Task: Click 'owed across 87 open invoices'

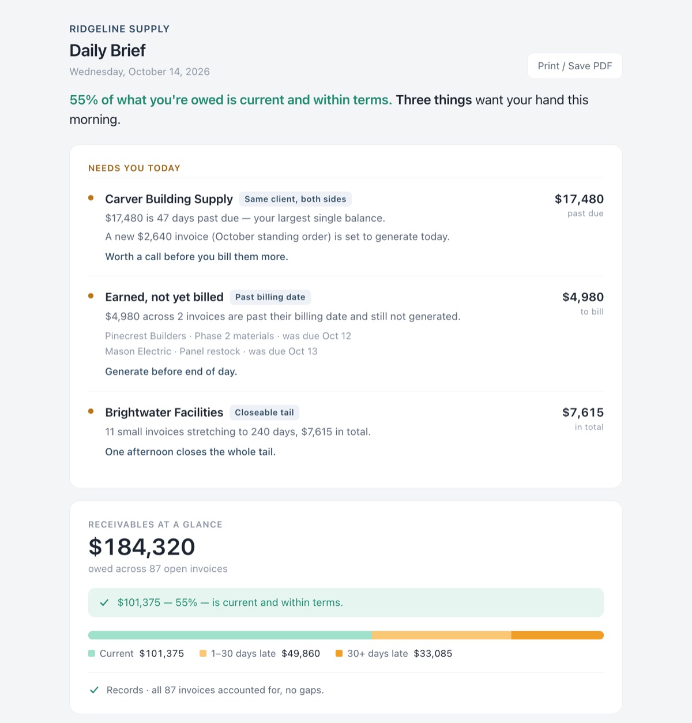Action: click(158, 569)
